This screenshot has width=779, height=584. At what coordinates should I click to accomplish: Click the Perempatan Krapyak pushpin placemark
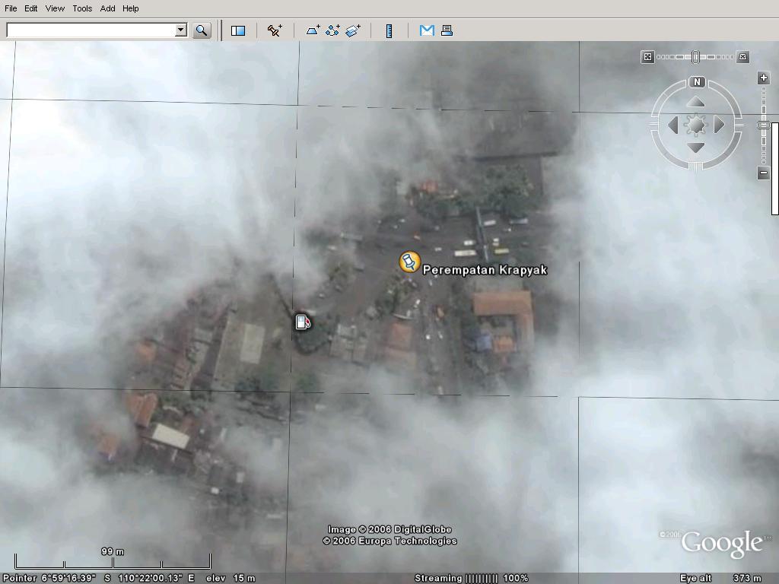(410, 262)
